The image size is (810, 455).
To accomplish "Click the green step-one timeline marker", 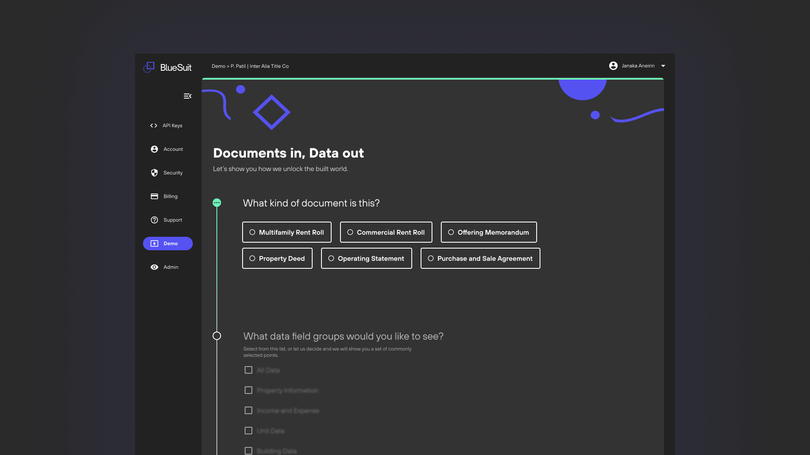I will (217, 203).
